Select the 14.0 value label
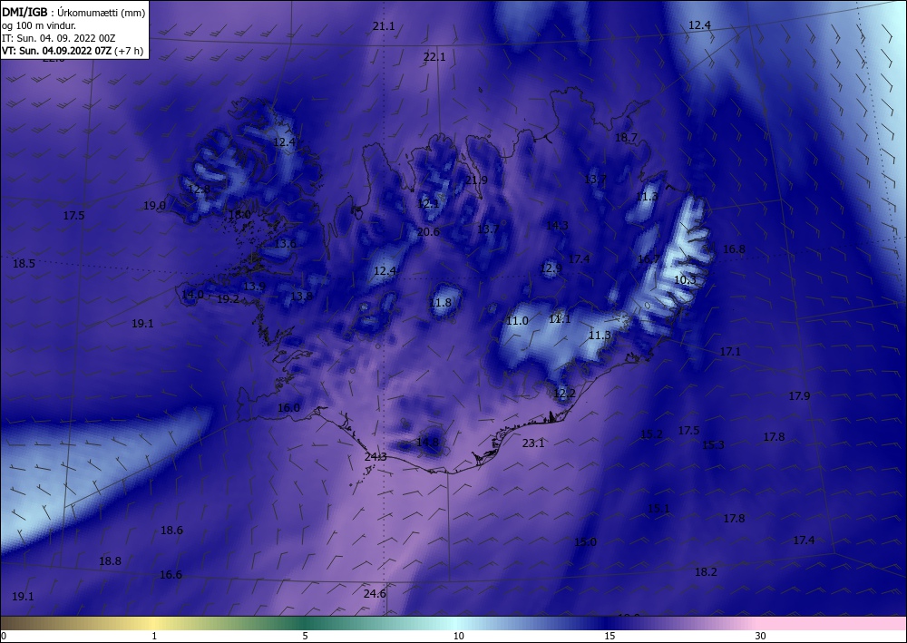Viewport: 907px width, 643px height. click(192, 295)
